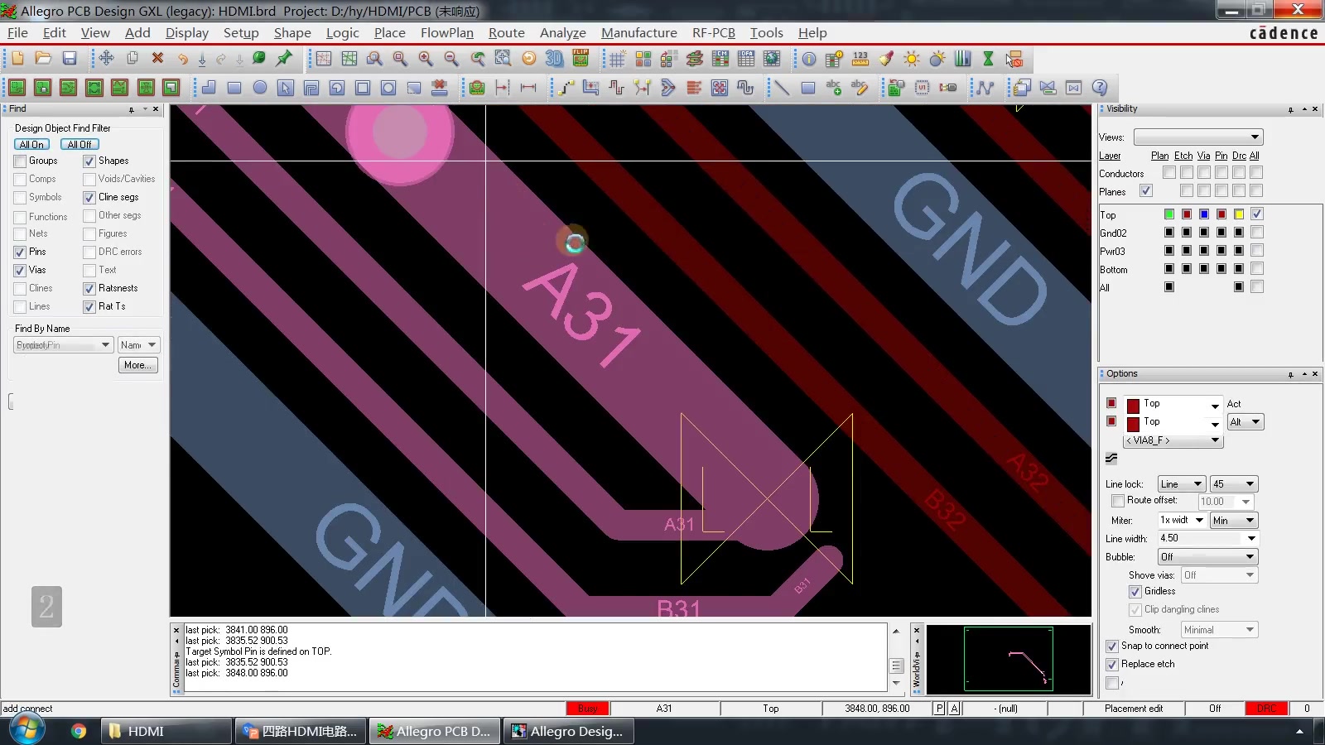Viewport: 1325px width, 745px height.
Task: Open the HDMI folder taskbar item
Action: pos(166,731)
